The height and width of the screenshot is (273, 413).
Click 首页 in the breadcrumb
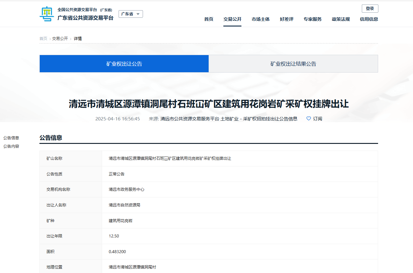pos(43,39)
